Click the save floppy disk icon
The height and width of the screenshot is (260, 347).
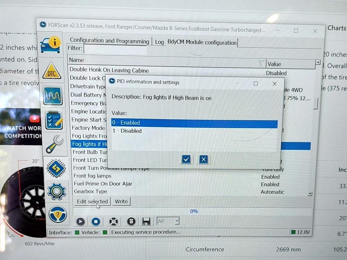pos(146,222)
